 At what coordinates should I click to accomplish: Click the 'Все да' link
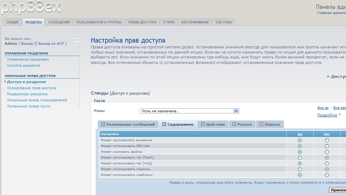tap(323, 108)
